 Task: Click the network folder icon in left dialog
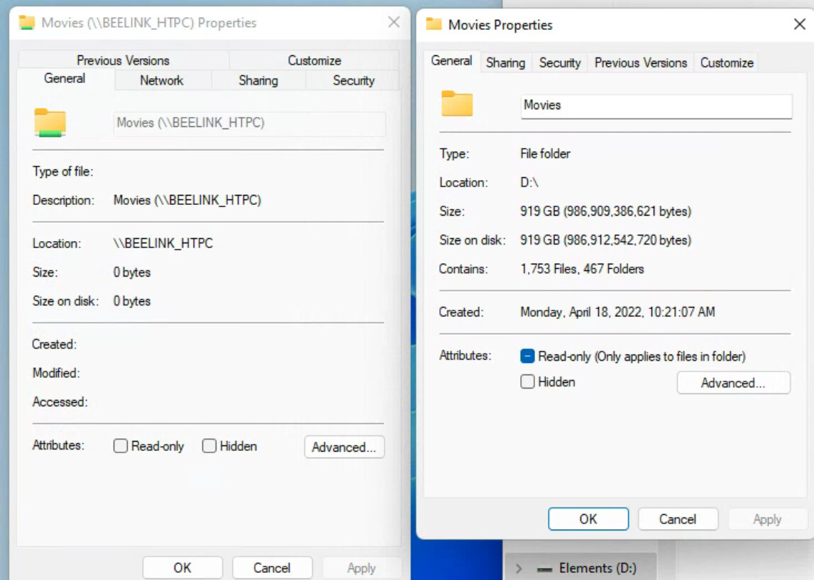click(x=50, y=123)
